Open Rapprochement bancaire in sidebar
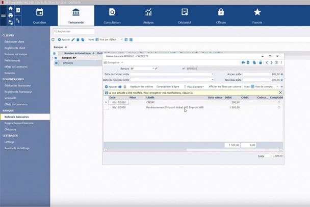The width and height of the screenshot is (310, 207). pyautogui.click(x=19, y=123)
